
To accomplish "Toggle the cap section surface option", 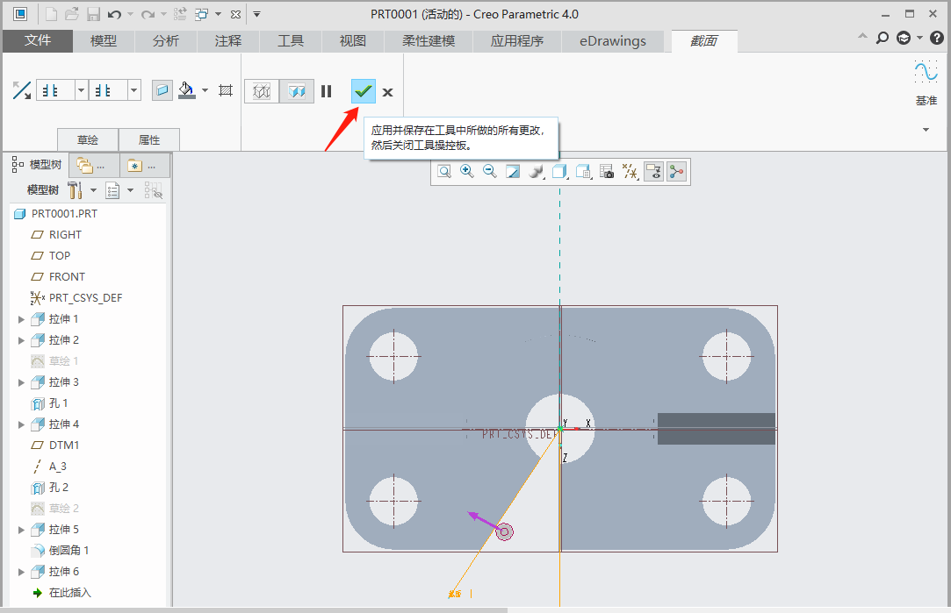I will (162, 91).
